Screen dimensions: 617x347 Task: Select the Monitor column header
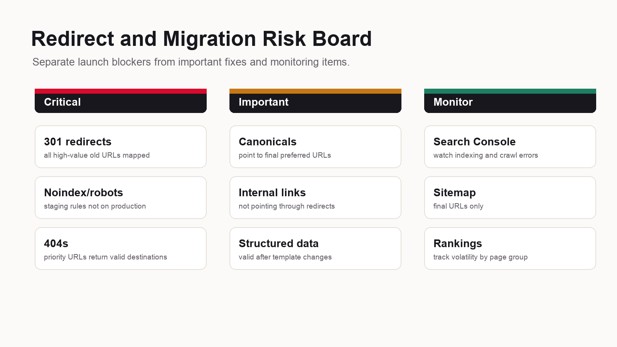(510, 101)
